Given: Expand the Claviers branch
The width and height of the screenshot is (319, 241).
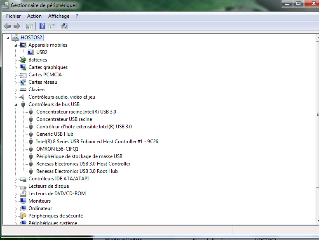Looking at the screenshot, I should tap(16, 90).
